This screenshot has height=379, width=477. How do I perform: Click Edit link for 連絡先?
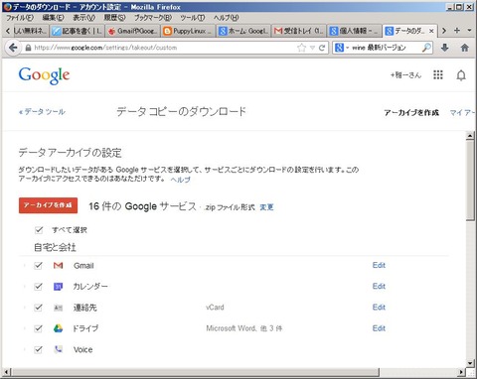coord(379,308)
